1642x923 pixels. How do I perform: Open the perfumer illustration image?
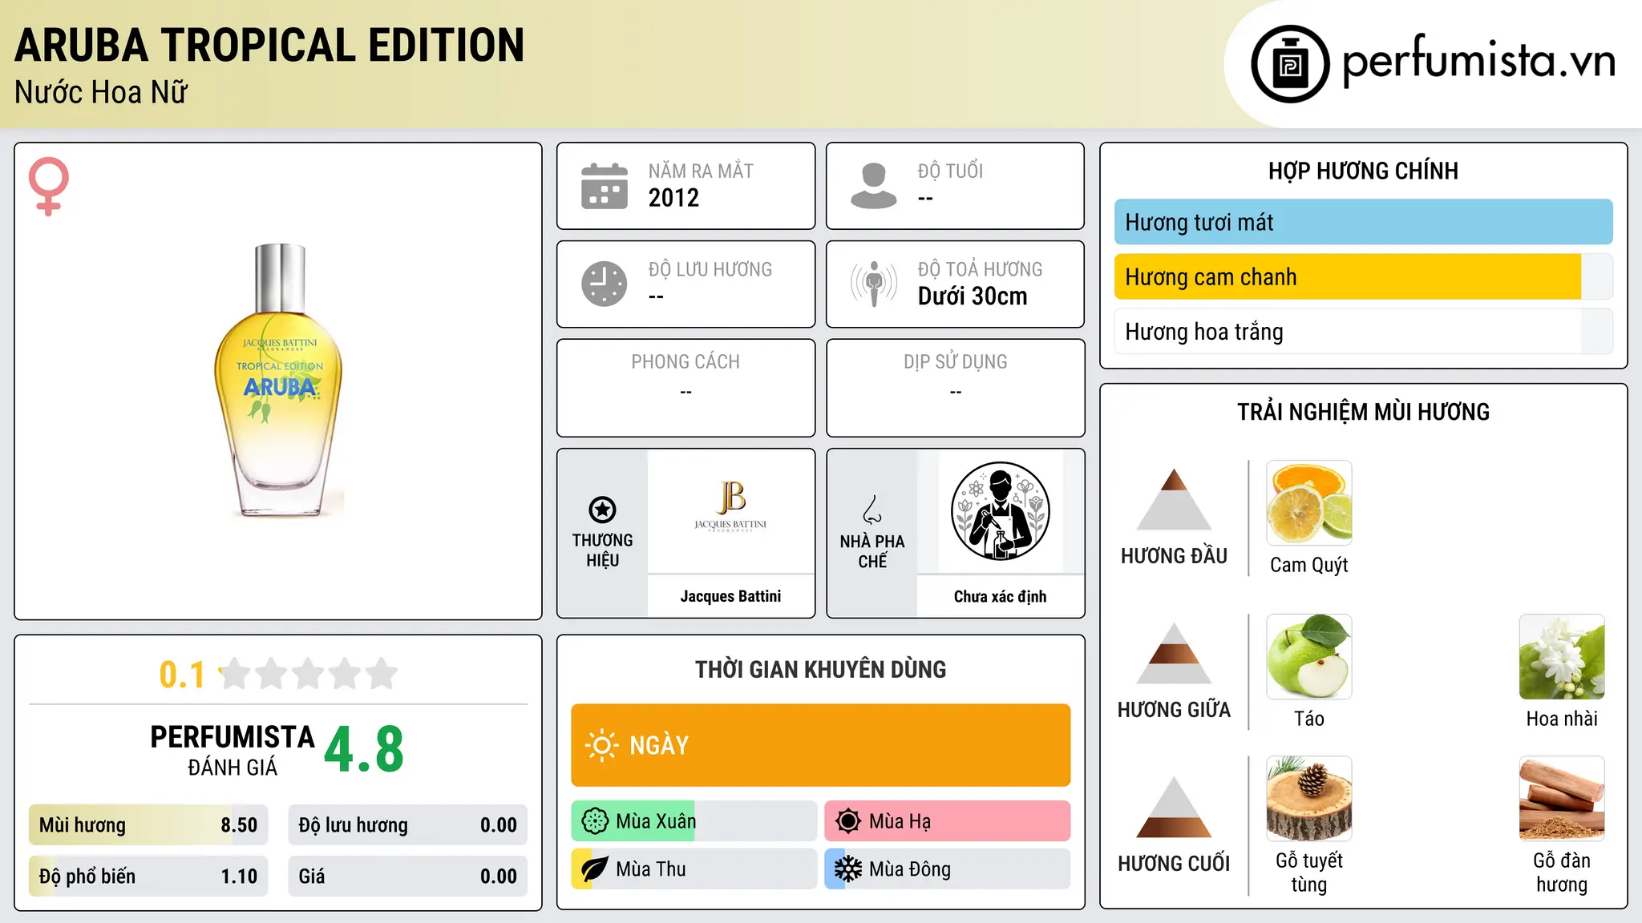click(1000, 511)
